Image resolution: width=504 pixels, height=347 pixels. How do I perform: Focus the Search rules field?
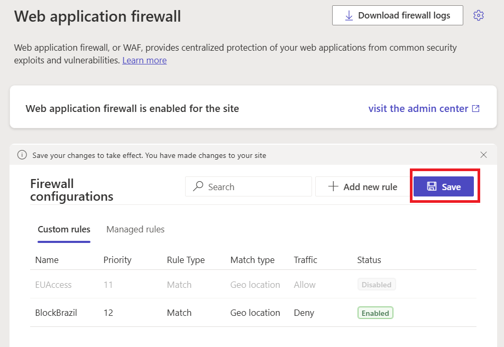click(x=249, y=186)
